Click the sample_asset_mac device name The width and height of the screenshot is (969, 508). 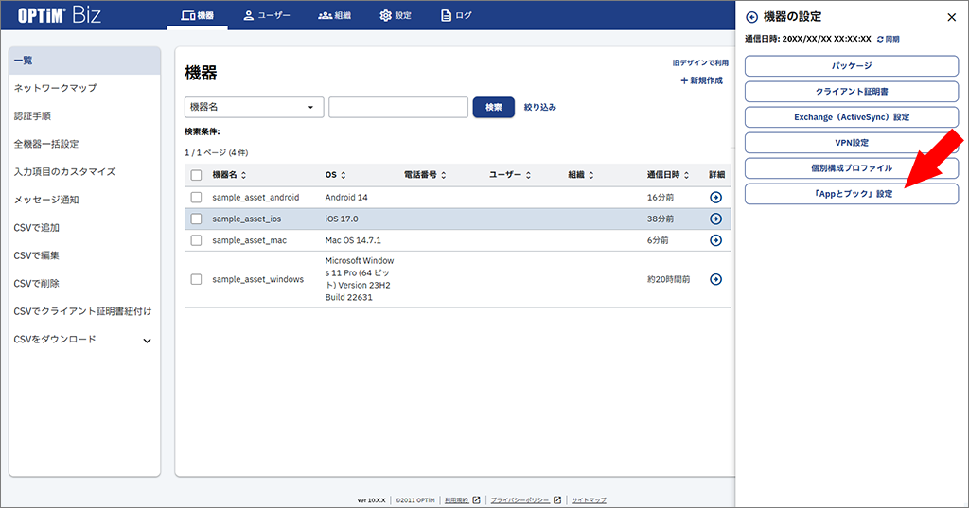[249, 240]
